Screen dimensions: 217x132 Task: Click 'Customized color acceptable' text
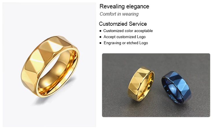click(128, 31)
